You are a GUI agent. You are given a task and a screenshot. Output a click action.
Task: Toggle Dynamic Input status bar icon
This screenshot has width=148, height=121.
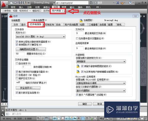pos(75,118)
